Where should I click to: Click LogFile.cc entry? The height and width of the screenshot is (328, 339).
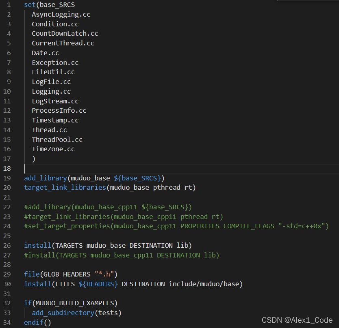click(x=51, y=82)
